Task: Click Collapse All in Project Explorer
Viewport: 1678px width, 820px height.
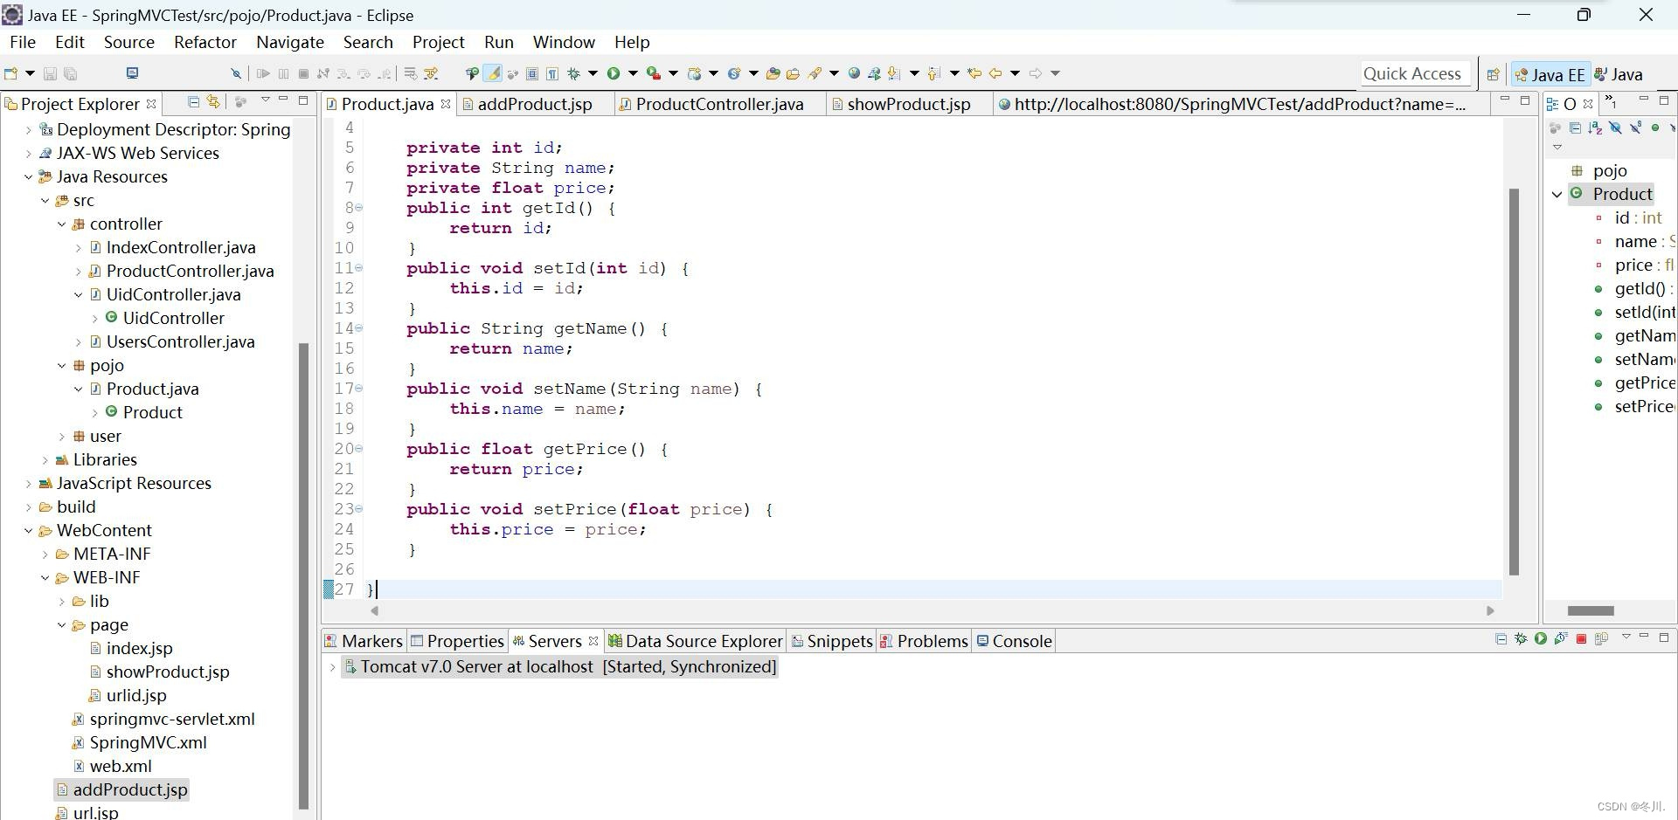Action: [193, 102]
